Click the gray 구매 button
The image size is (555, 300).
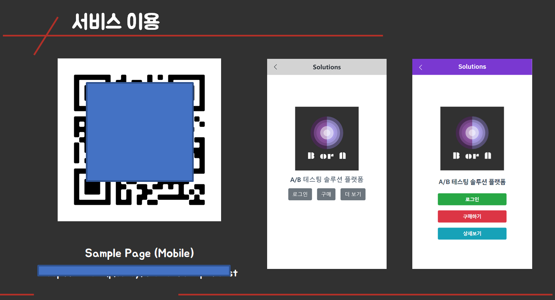click(326, 194)
